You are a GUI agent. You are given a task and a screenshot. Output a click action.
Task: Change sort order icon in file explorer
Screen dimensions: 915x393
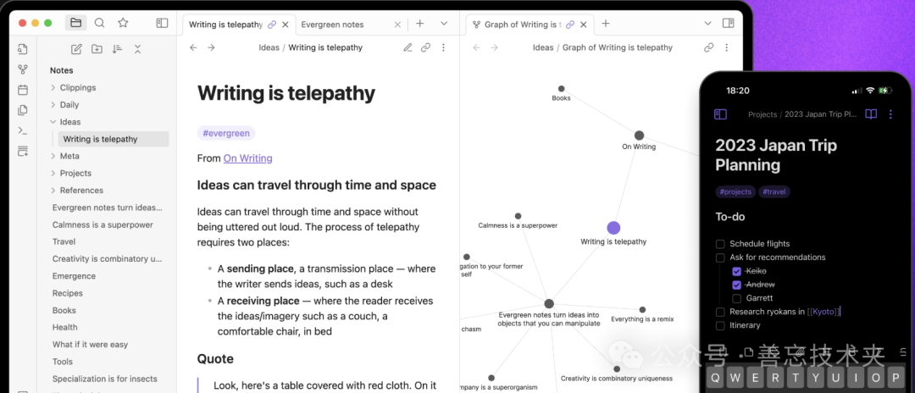117,49
